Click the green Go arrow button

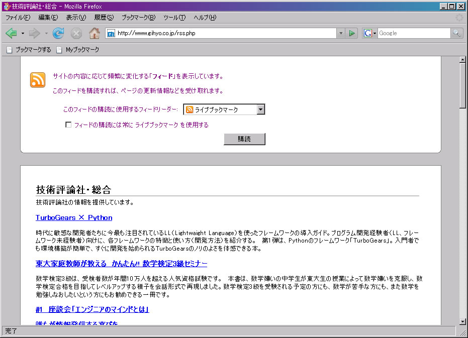point(352,33)
